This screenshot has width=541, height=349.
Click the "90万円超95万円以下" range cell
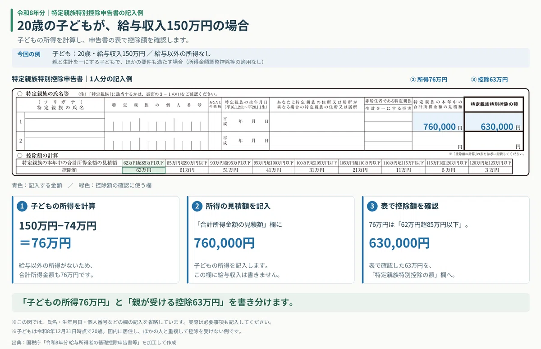230,163
